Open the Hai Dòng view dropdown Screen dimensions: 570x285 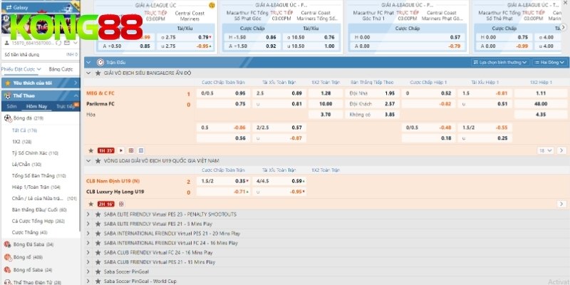coord(549,62)
